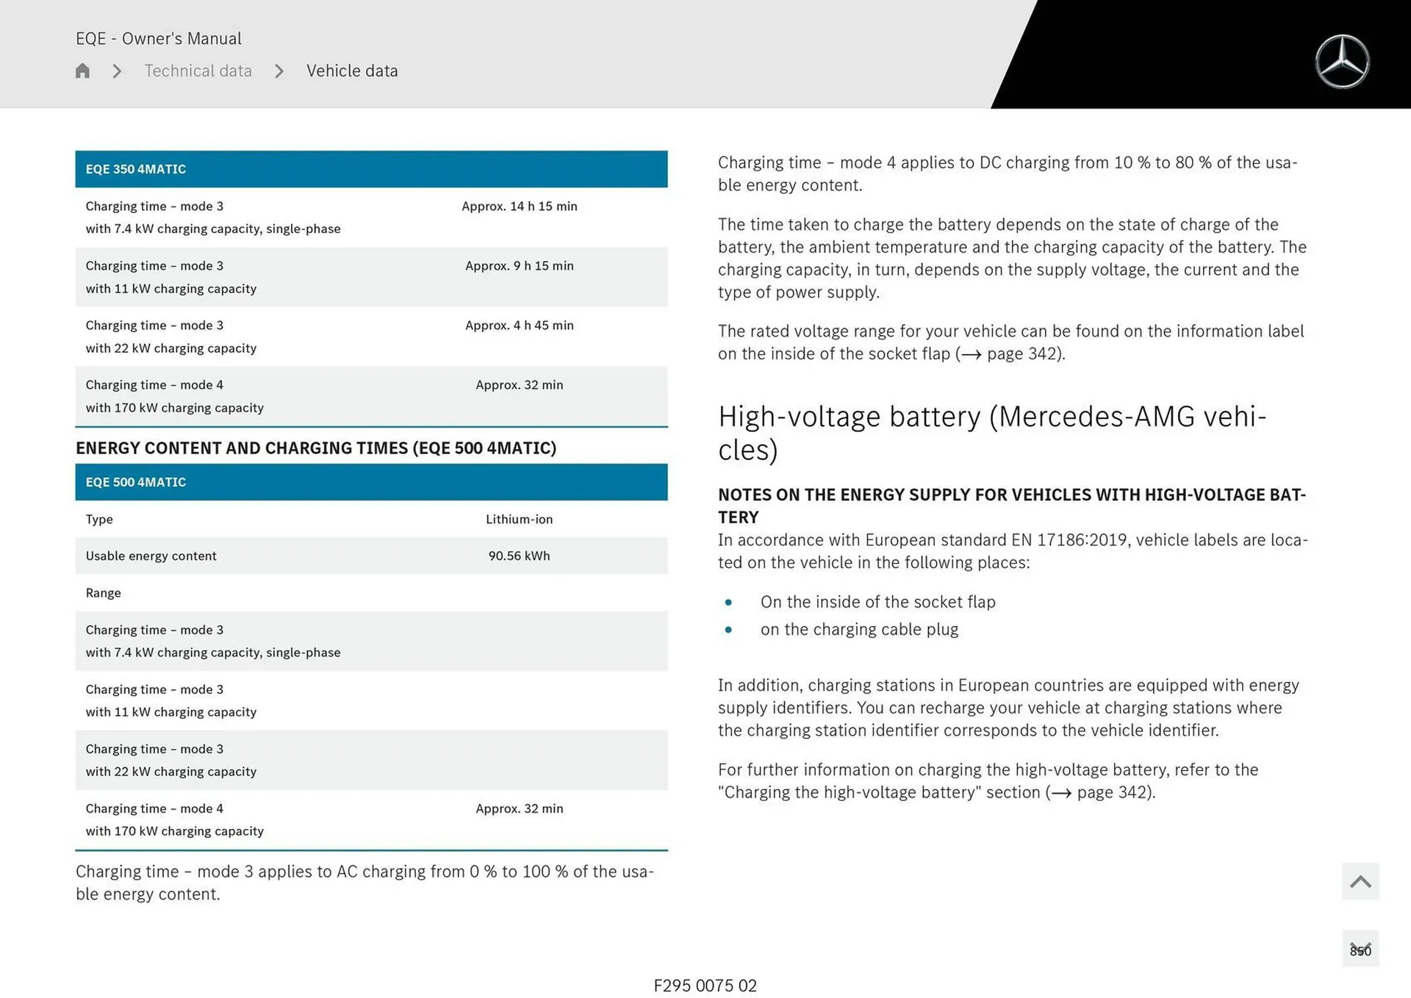Click the Mercedes-Benz star logo
The image size is (1411, 998).
1342,62
